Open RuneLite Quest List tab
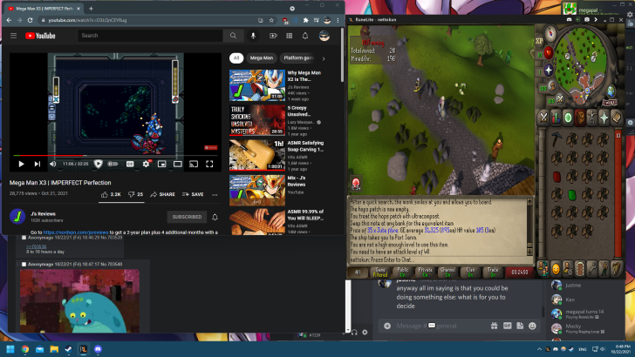This screenshot has width=635, height=357. click(x=568, y=118)
